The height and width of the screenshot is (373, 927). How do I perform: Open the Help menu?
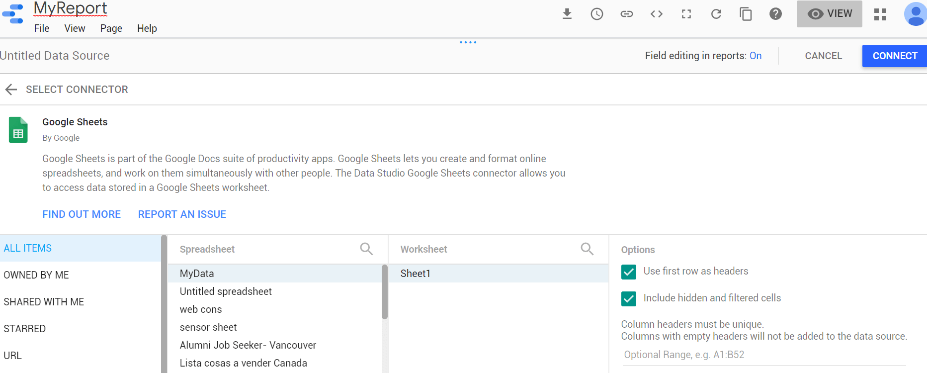147,28
